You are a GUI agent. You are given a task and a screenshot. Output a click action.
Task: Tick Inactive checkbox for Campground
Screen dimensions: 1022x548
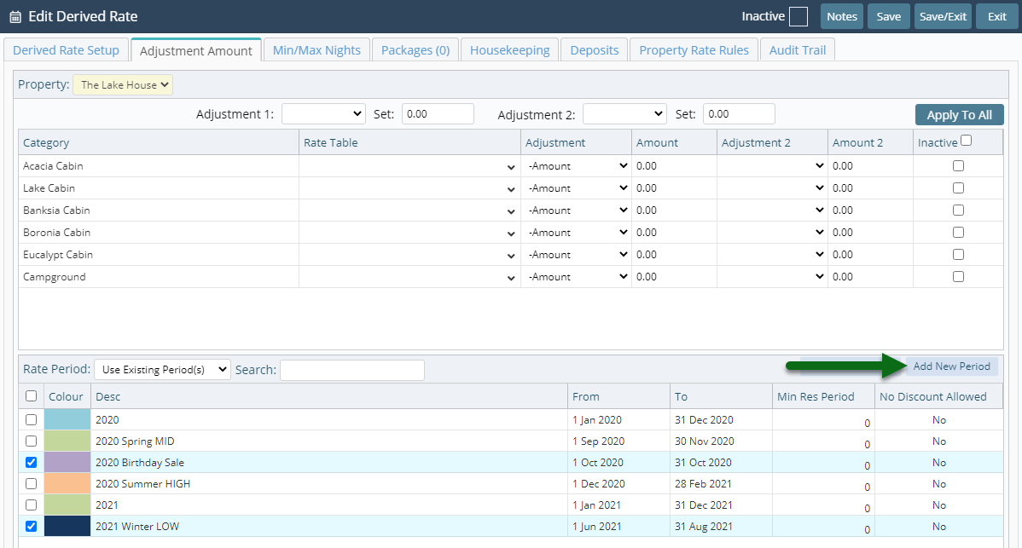[958, 277]
